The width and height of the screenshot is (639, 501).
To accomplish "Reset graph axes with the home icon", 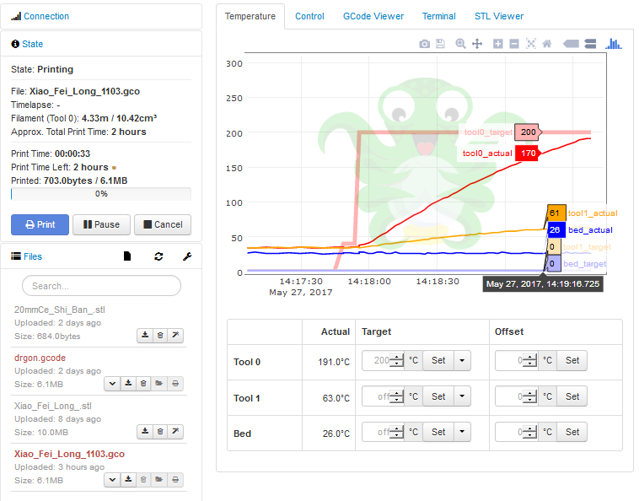I will coord(547,44).
